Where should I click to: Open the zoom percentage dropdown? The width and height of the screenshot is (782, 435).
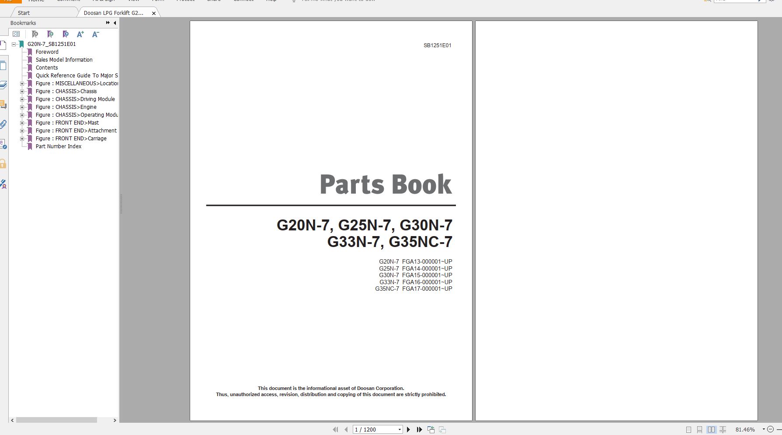[x=764, y=429]
